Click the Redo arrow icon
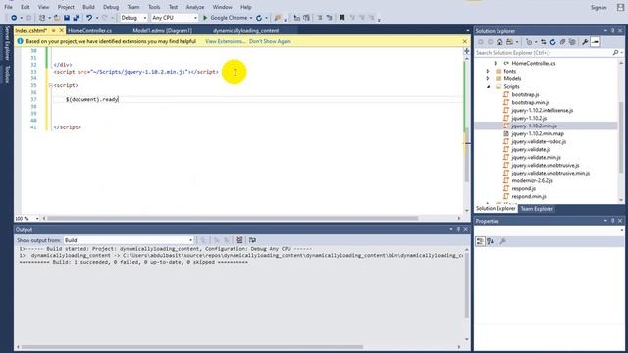Image resolution: width=628 pixels, height=353 pixels. (x=105, y=18)
